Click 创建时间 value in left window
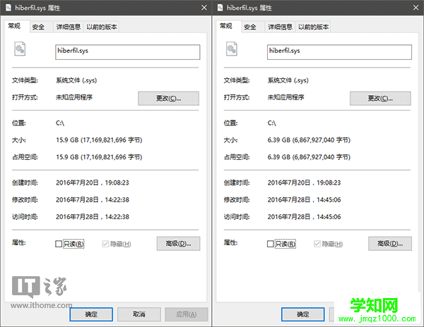The height and width of the screenshot is (327, 424). click(x=93, y=183)
